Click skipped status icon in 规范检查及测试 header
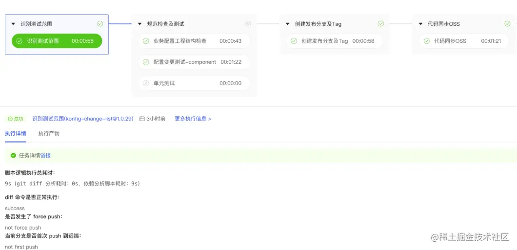Viewport: 517px width, 250px height. [x=248, y=24]
